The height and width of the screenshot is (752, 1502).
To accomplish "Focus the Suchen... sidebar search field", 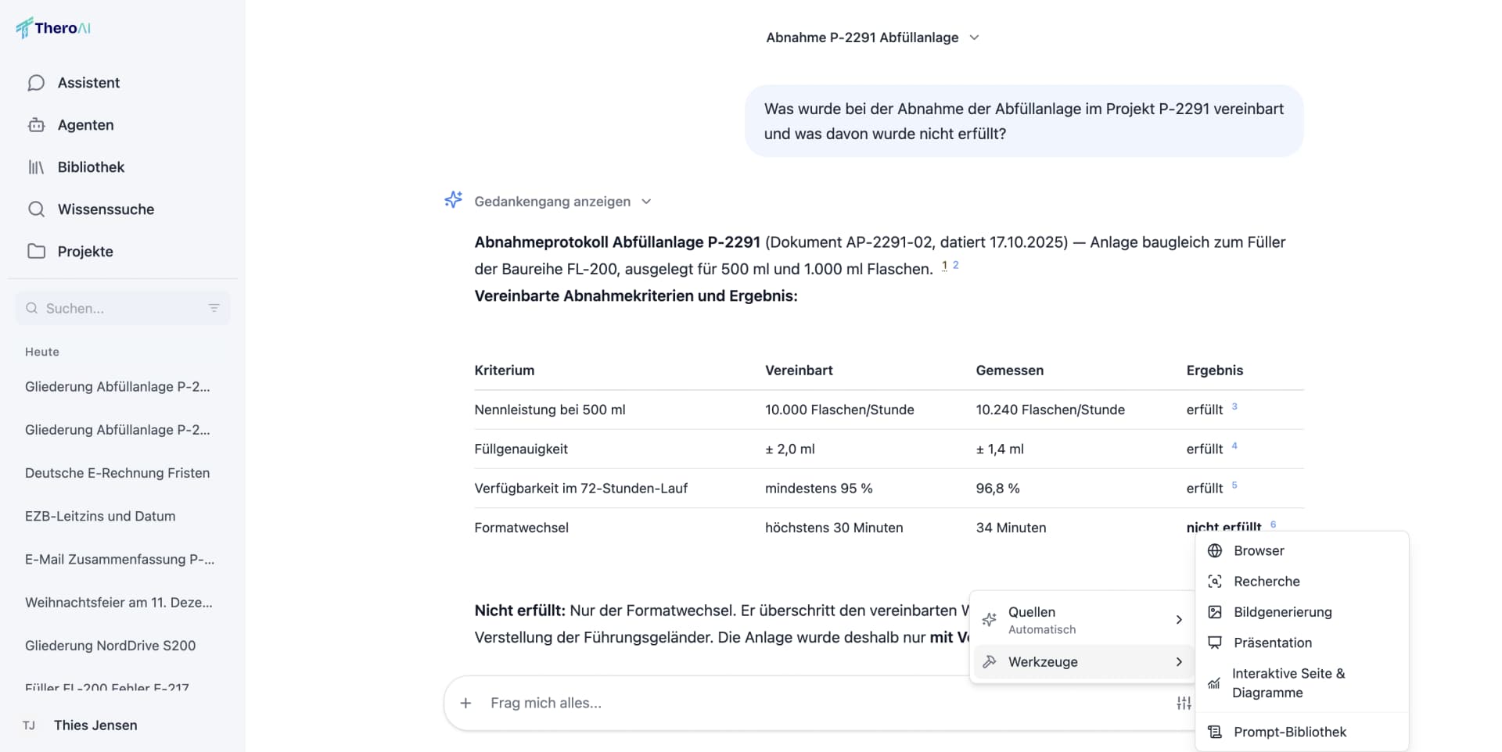I will [122, 308].
